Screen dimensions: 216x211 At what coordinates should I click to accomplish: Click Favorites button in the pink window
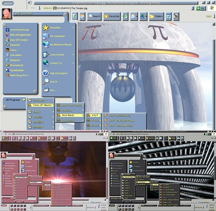pyautogui.click(x=42, y=138)
